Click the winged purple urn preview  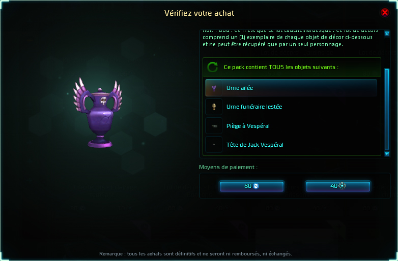[98, 113]
